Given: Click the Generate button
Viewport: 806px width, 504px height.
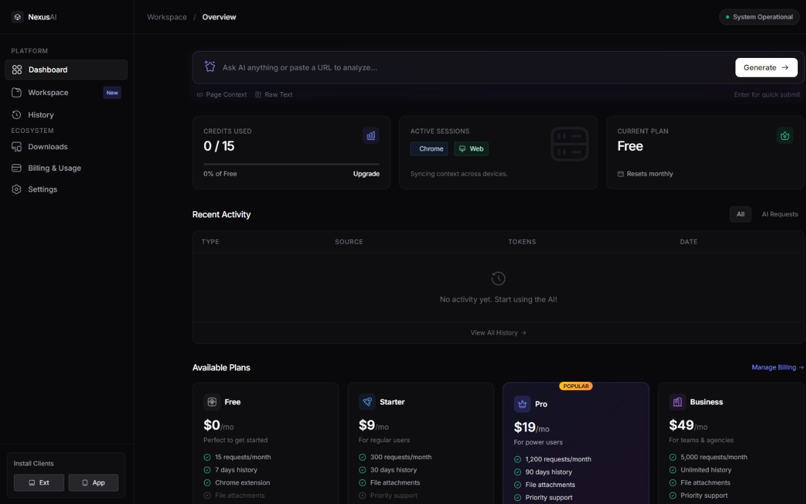Looking at the screenshot, I should (x=766, y=67).
